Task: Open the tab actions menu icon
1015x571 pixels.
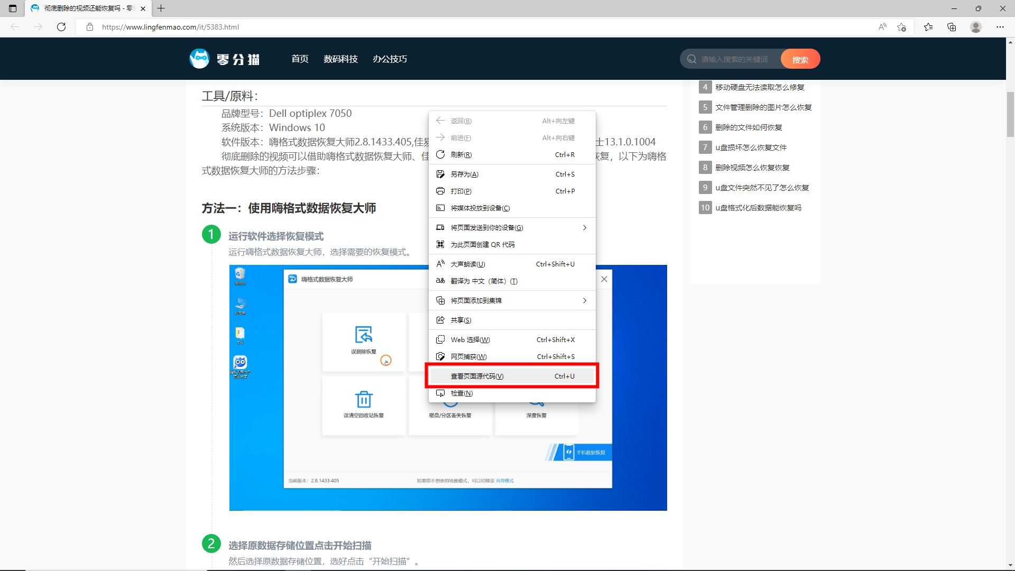Action: click(x=13, y=8)
